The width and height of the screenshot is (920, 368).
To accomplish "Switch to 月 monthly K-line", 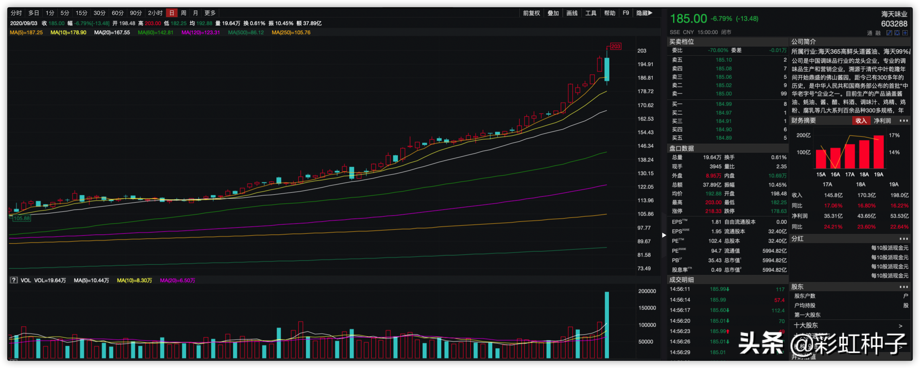I will pos(196,13).
